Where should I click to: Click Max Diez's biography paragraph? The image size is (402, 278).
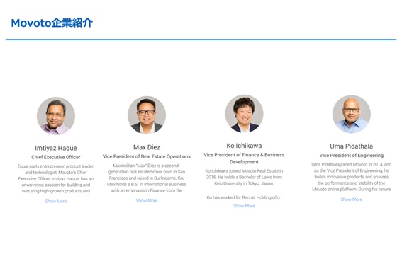pos(147,178)
